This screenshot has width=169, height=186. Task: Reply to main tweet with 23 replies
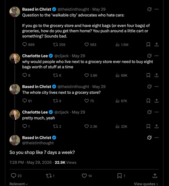click(x=16, y=176)
